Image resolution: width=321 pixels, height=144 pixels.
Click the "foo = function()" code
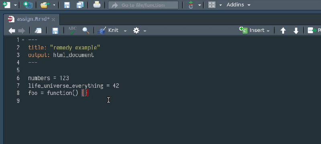(53, 93)
